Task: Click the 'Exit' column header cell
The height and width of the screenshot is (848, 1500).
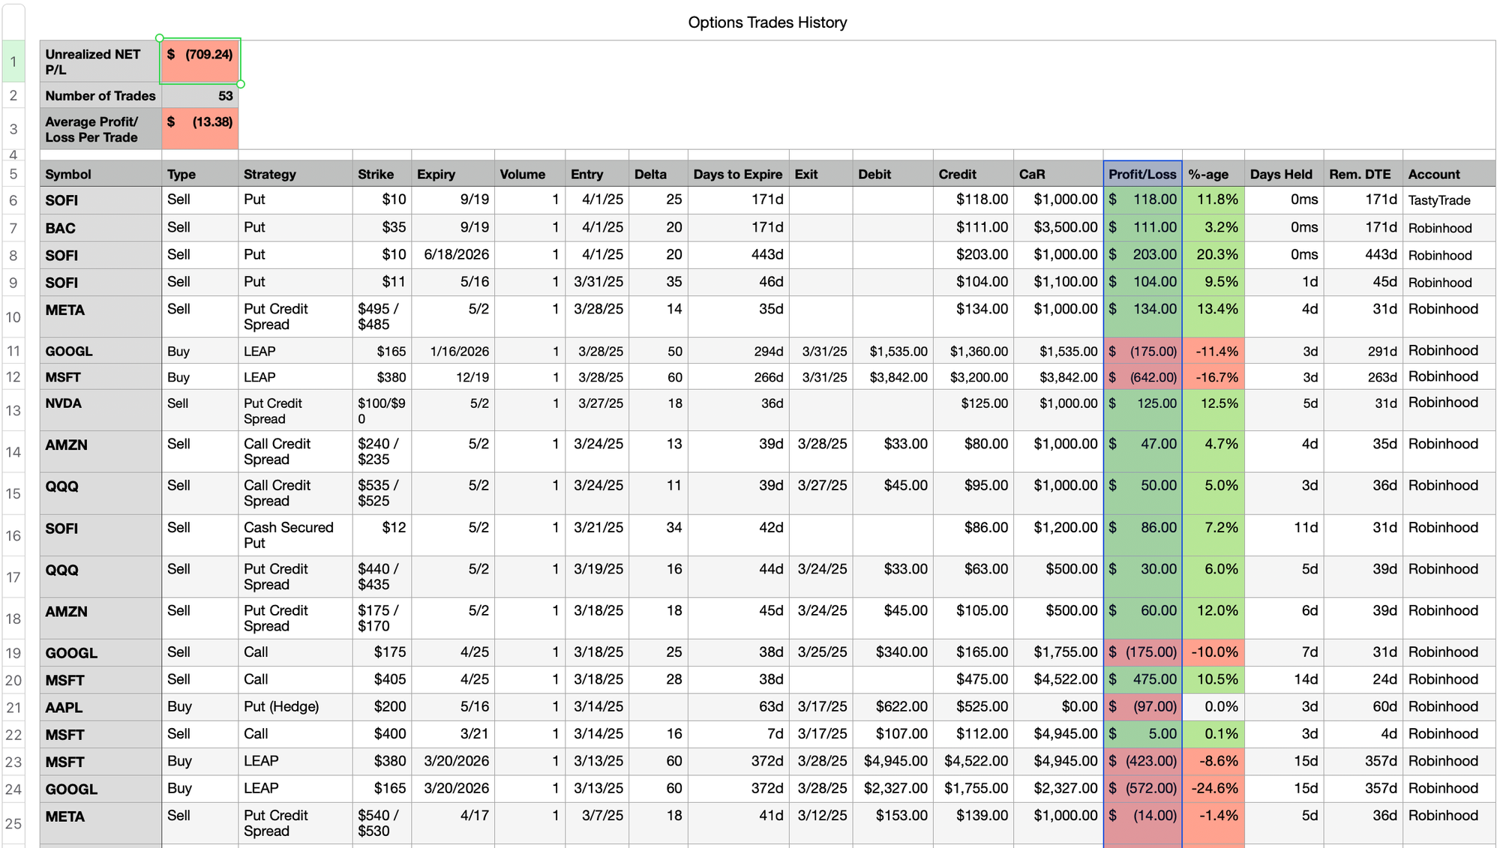Action: 820,174
